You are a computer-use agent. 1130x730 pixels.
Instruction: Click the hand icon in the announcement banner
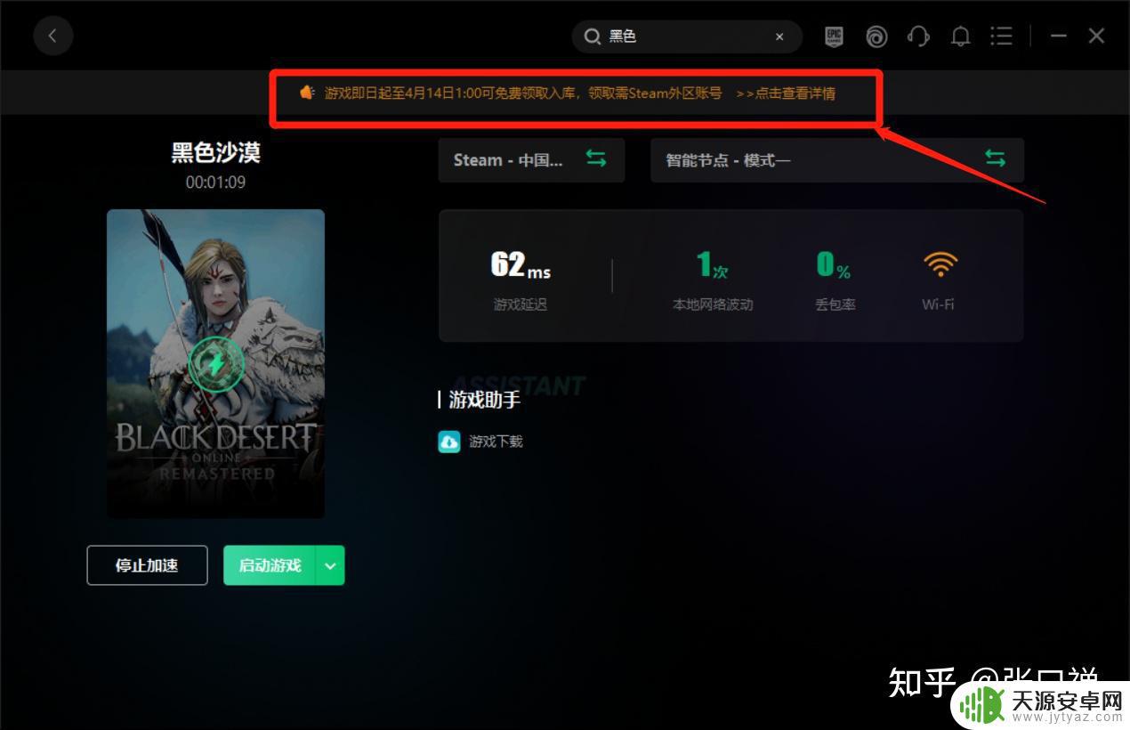click(307, 92)
